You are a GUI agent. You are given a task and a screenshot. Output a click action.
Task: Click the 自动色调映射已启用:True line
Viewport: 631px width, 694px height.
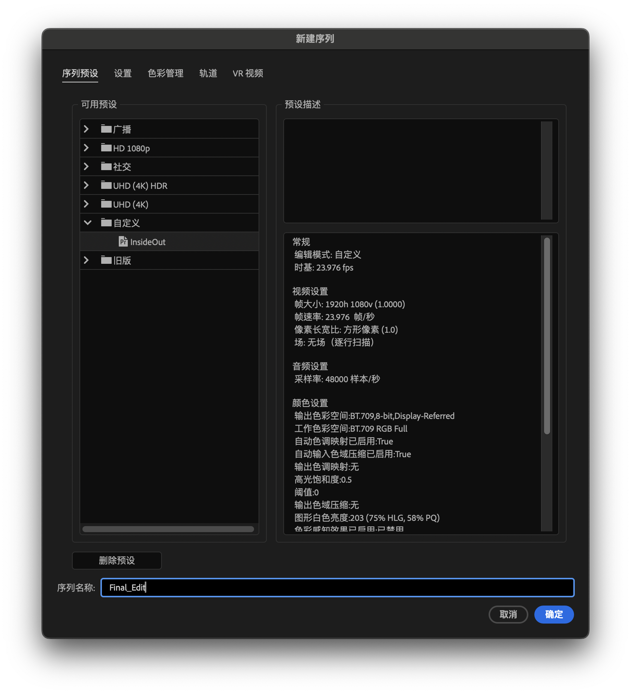pyautogui.click(x=344, y=441)
